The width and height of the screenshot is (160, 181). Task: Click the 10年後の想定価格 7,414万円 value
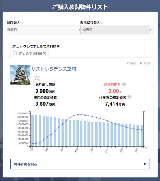pos(115,104)
